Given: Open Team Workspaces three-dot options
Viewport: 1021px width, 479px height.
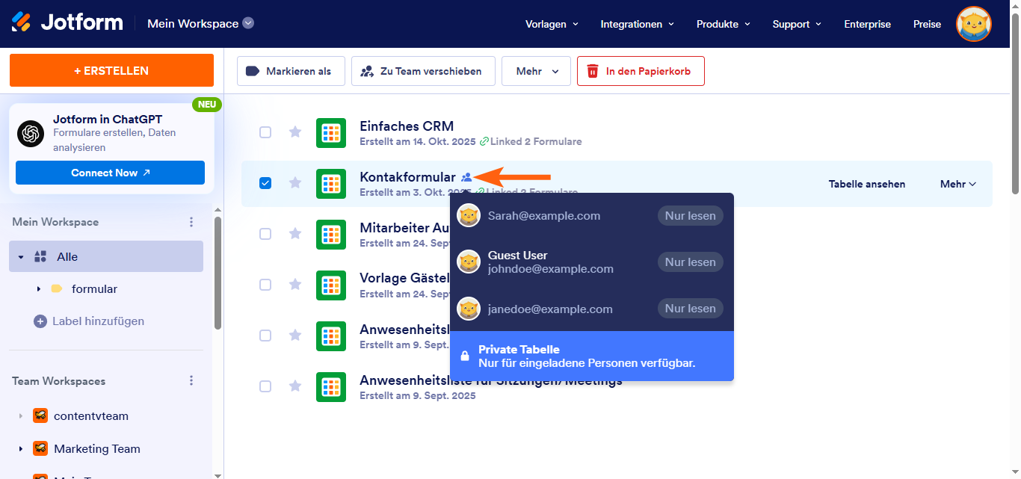Looking at the screenshot, I should 191,380.
